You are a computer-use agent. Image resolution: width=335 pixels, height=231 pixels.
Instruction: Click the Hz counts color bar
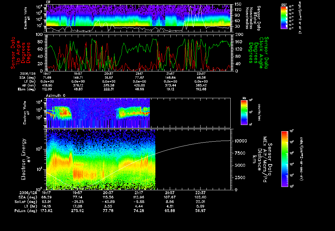click(x=244, y=112)
